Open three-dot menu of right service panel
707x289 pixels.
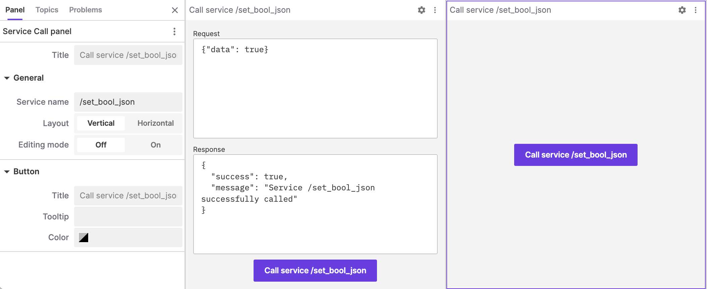point(696,10)
